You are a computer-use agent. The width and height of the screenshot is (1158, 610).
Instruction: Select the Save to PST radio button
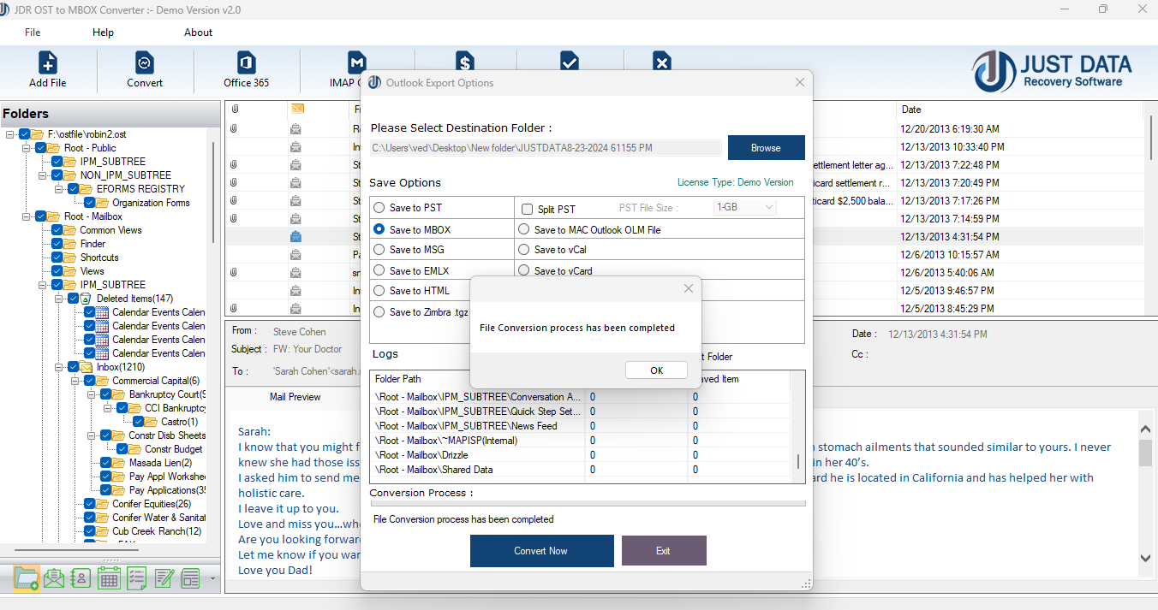coord(379,208)
